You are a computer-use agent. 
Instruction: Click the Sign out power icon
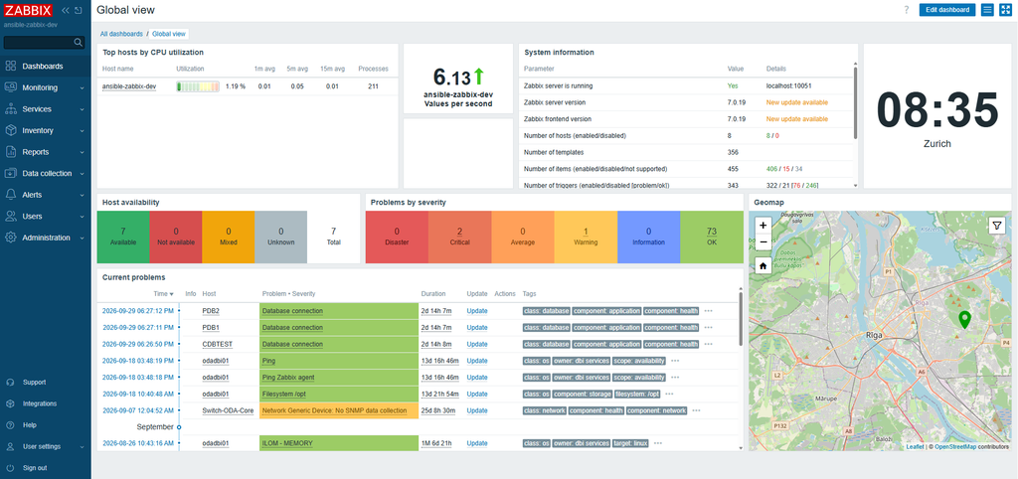click(10, 468)
